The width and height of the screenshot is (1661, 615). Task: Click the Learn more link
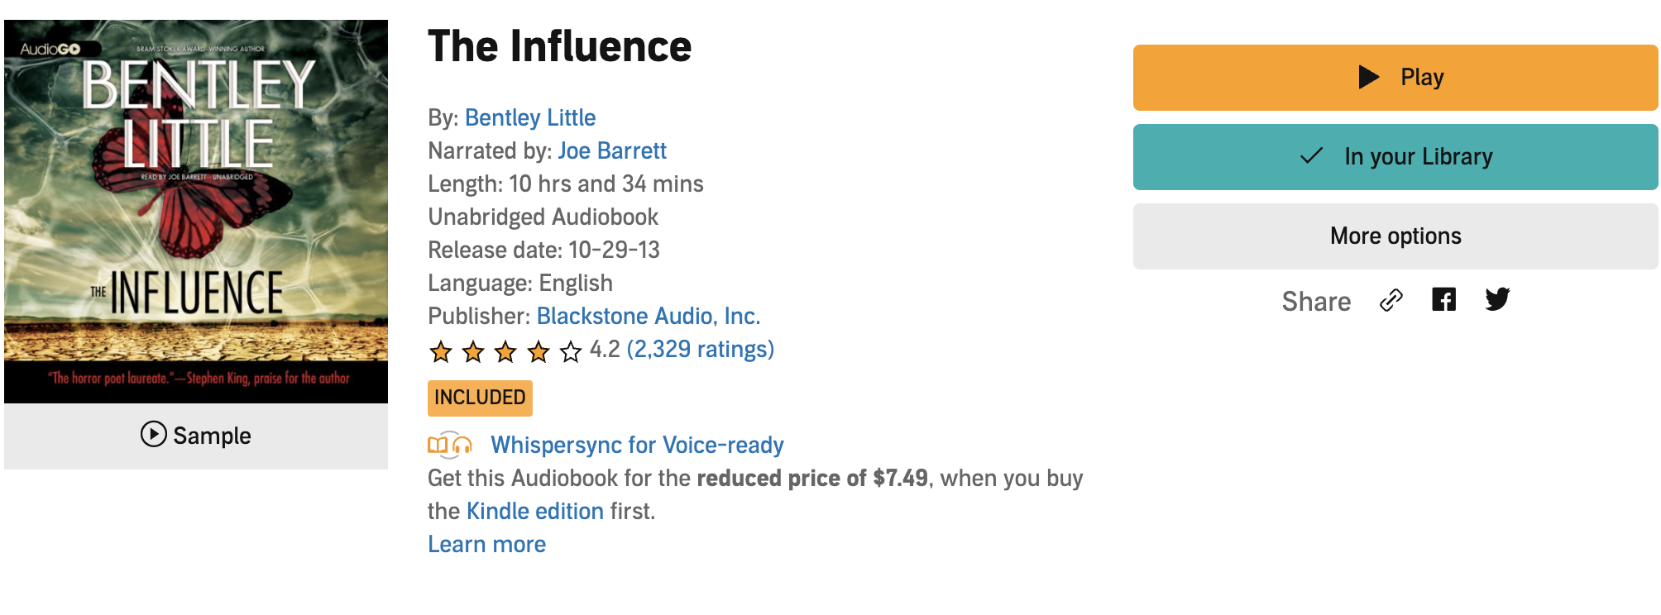(486, 544)
